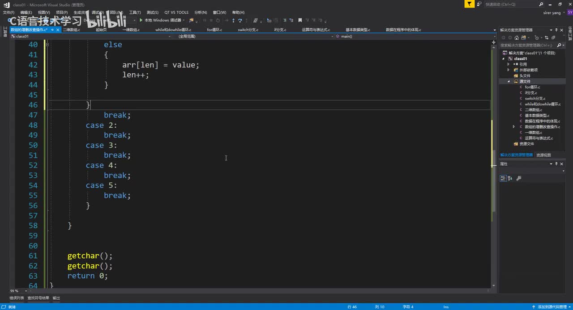Click 本地 Windows 调试器 run button
Viewport: 573px width, 310px height.
[160, 20]
